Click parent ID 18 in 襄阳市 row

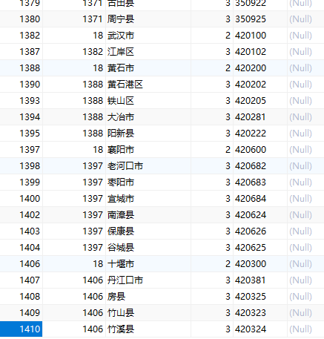[74, 150]
